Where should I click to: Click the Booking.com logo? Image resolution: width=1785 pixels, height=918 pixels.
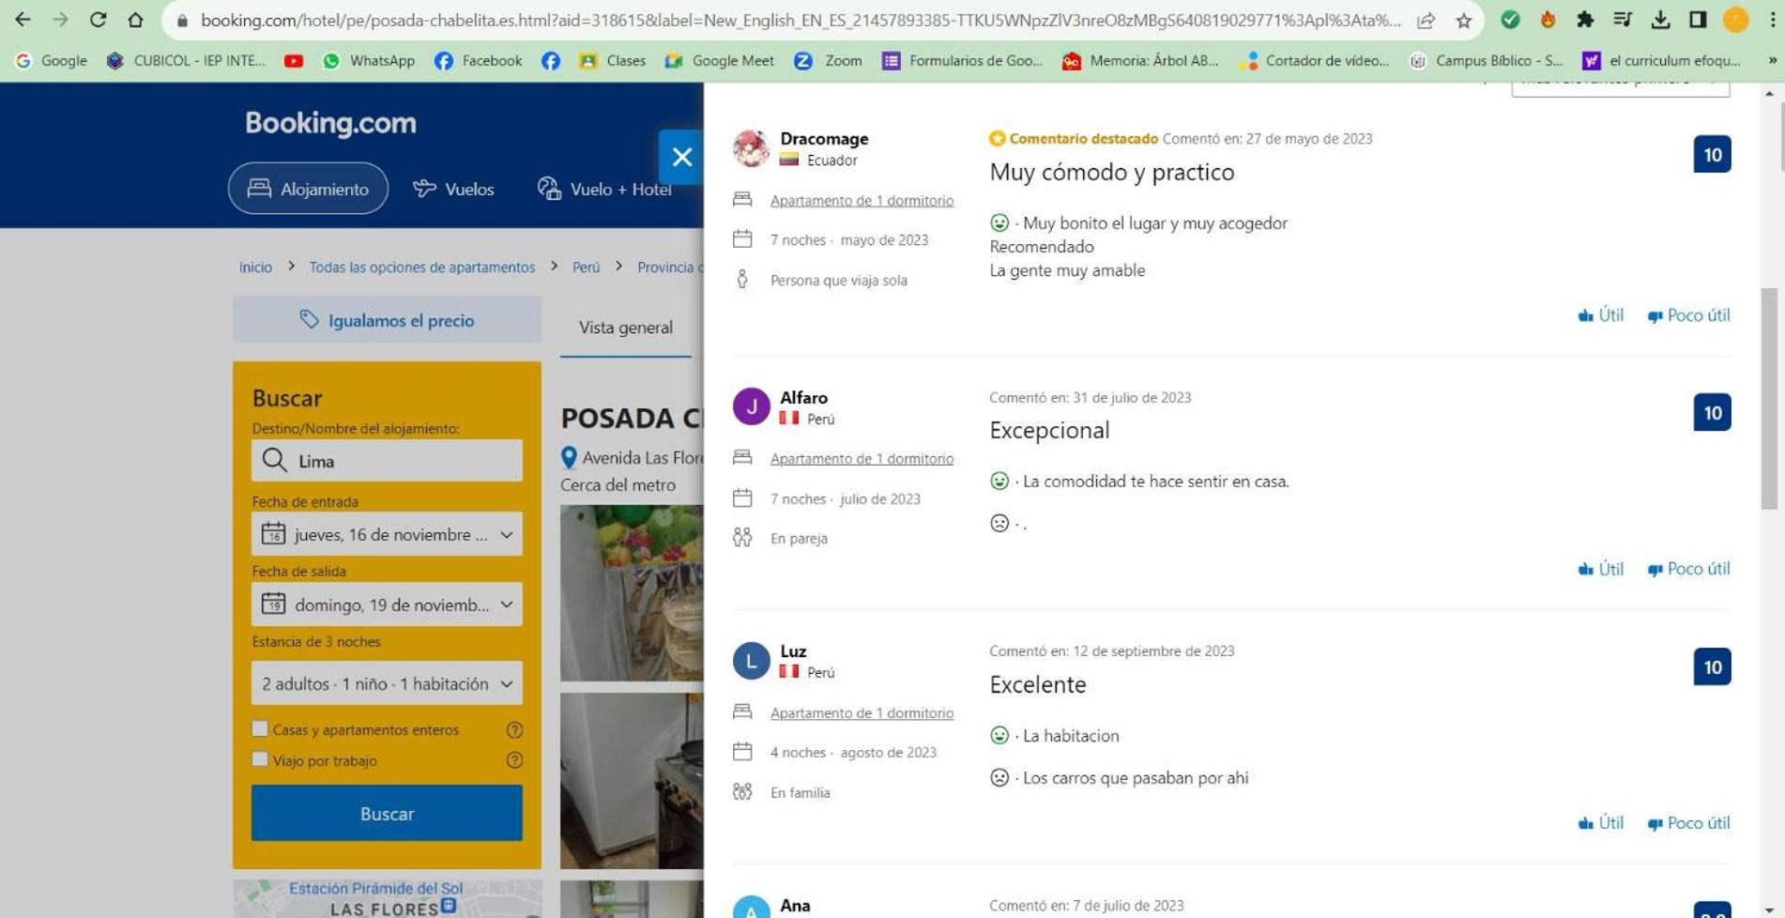[330, 123]
